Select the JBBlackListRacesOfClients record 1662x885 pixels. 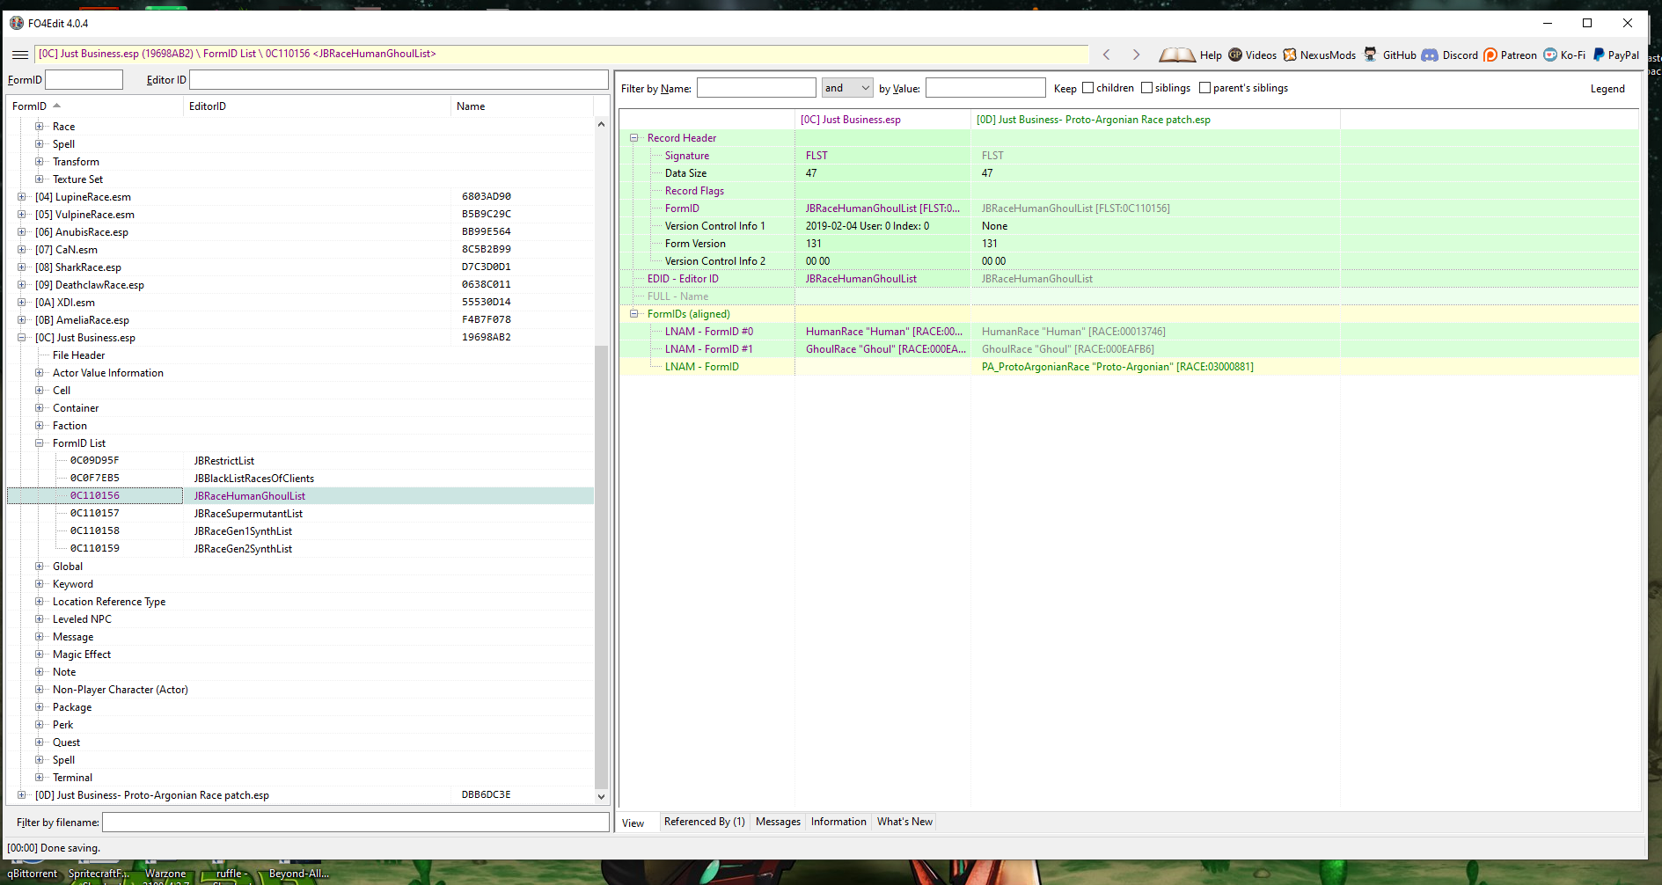[254, 479]
